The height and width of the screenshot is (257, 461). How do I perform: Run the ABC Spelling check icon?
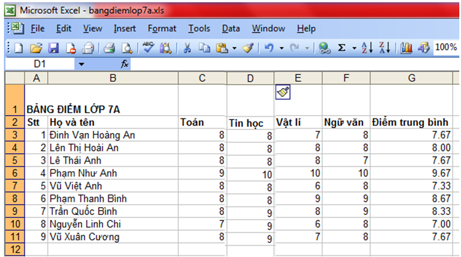click(x=148, y=47)
